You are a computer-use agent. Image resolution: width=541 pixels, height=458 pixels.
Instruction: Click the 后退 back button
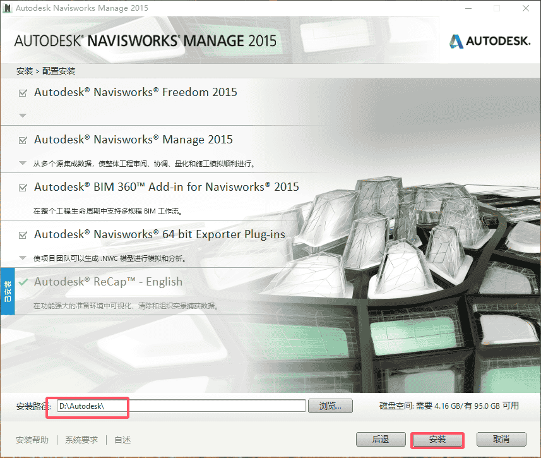tap(381, 439)
